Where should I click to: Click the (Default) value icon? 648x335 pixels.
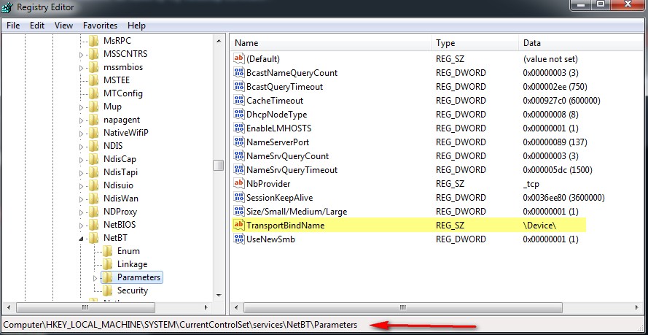(x=238, y=59)
